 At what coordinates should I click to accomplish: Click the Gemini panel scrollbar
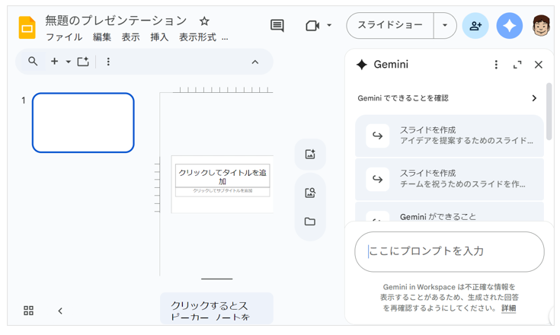coord(549,111)
